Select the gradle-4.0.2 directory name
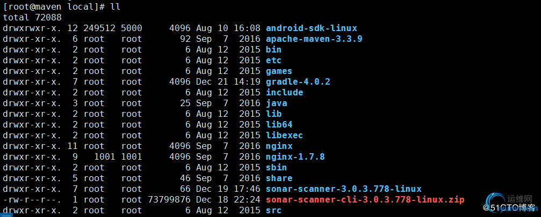Screen dimensions: 541x217 298,82
